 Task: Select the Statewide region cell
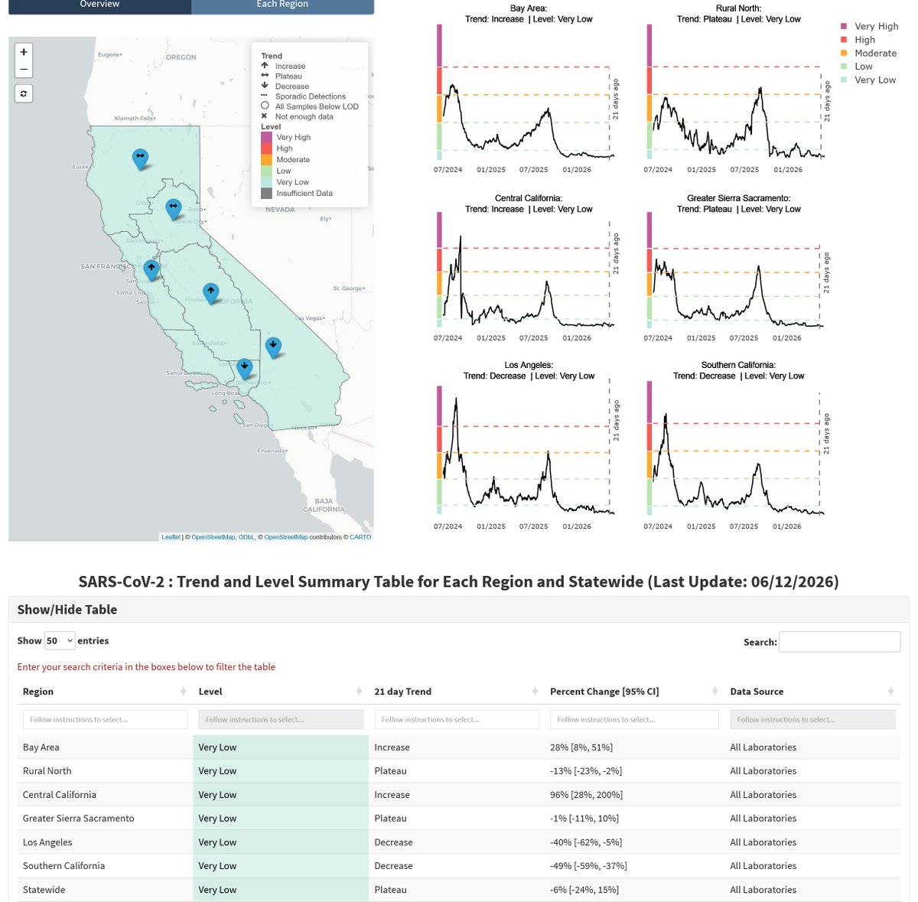click(105, 890)
